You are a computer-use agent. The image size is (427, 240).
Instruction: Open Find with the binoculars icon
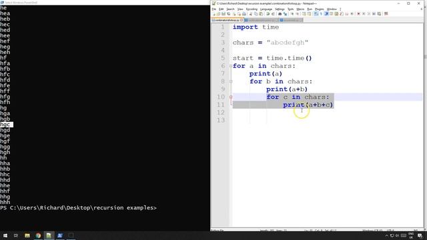pos(280,14)
